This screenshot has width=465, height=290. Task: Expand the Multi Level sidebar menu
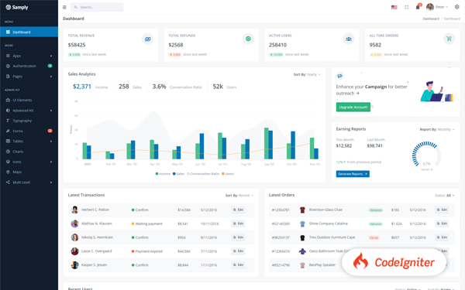[29, 183]
